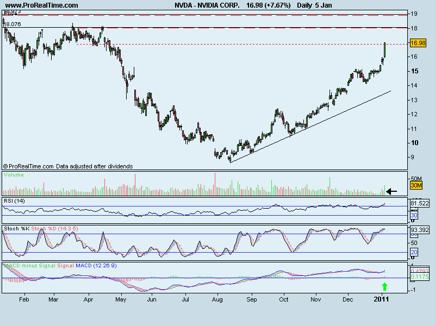The width and height of the screenshot is (435, 326).
Task: Click the RSI 30 level marker
Action: click(x=414, y=215)
